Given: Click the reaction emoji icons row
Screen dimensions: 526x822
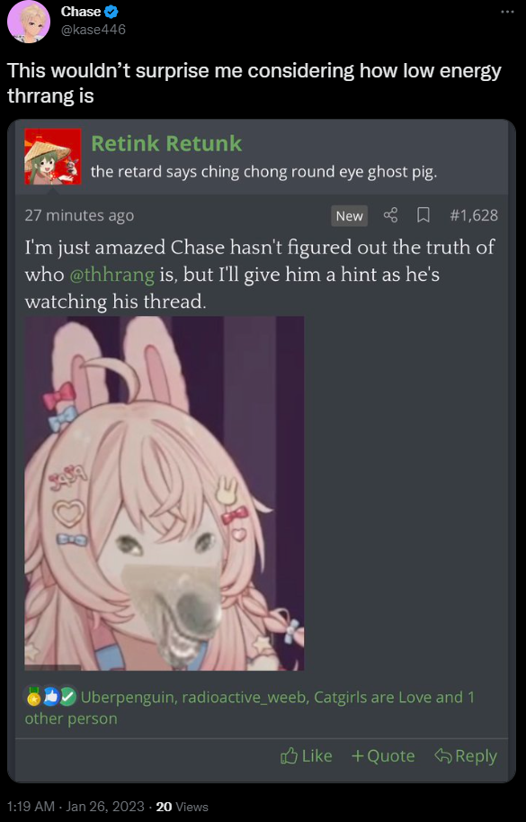Looking at the screenshot, I should click(x=51, y=697).
